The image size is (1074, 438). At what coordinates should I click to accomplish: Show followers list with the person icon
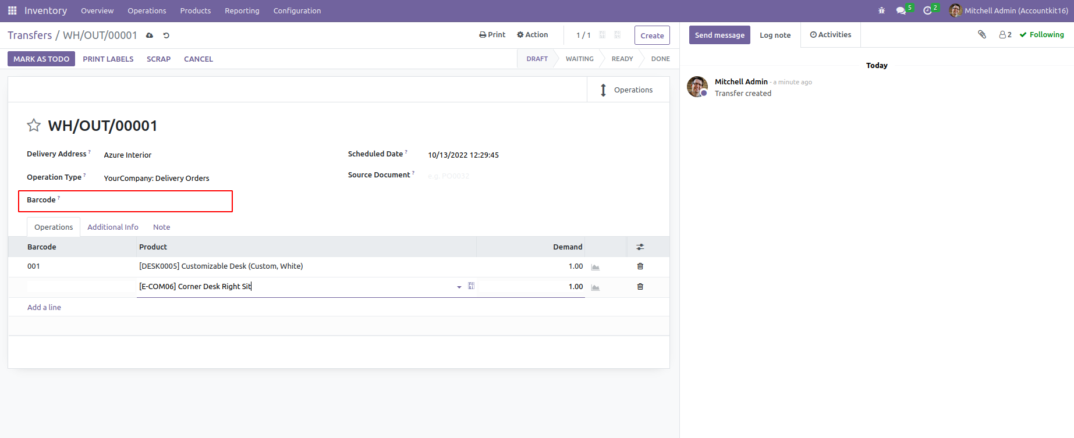[x=1005, y=35]
